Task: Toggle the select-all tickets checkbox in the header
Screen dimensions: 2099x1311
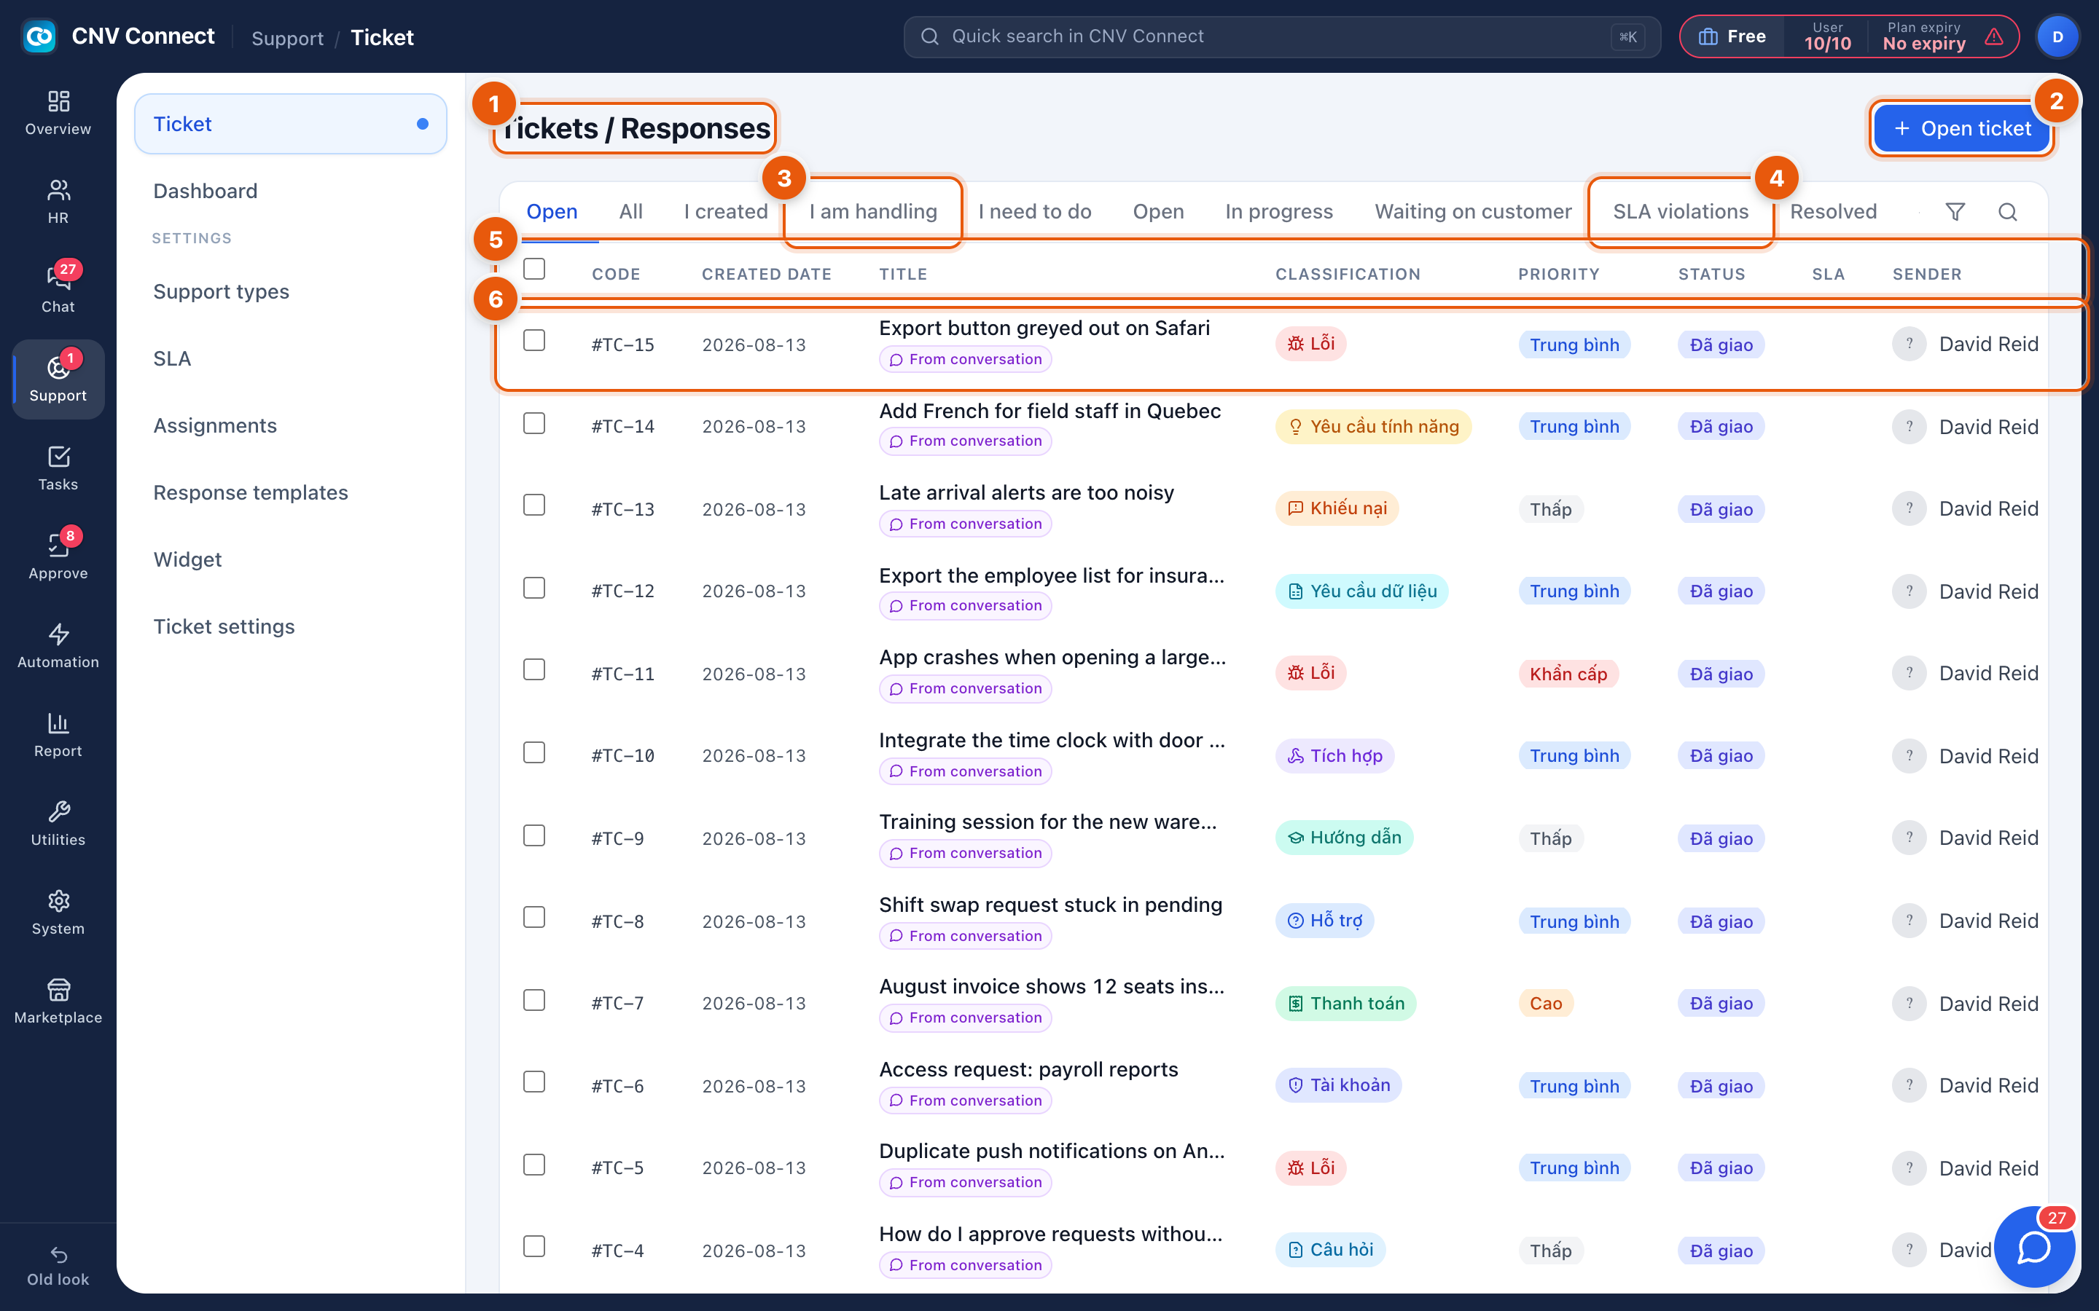Action: coord(534,269)
